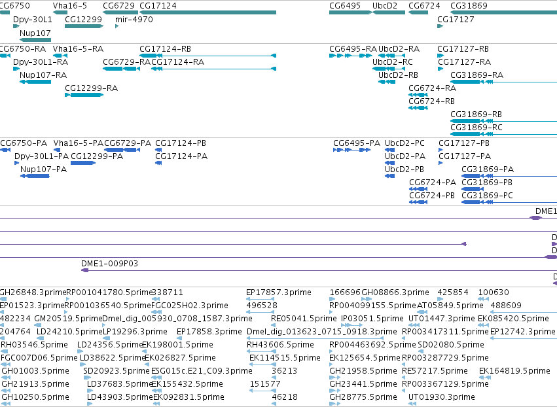Image resolution: width=557 pixels, height=407 pixels.
Task: Select the CG6495 gene label
Action: (x=344, y=6)
